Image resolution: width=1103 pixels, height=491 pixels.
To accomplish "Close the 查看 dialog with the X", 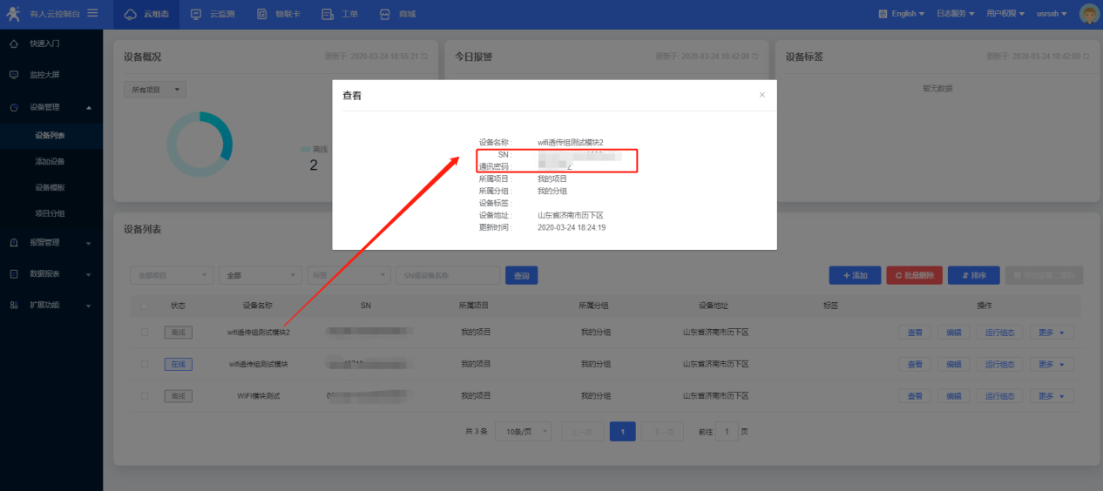I will point(761,95).
